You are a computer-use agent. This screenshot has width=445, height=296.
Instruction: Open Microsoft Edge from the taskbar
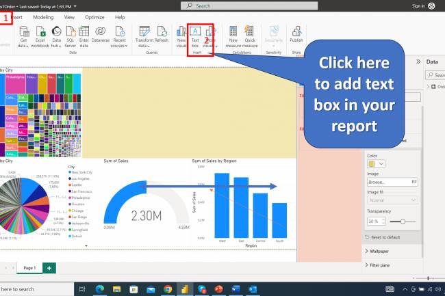coord(100,289)
